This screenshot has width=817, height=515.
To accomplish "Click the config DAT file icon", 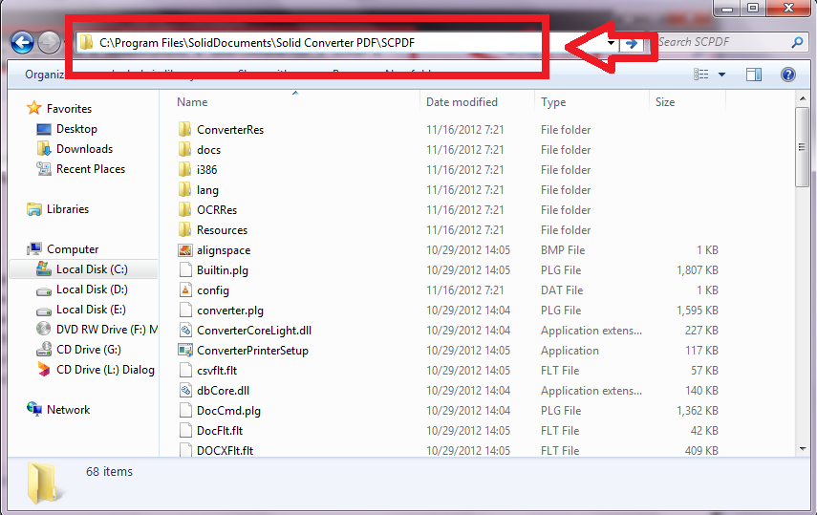I will tap(185, 290).
